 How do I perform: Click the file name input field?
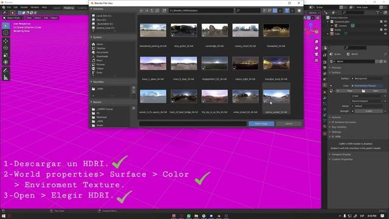(193, 123)
